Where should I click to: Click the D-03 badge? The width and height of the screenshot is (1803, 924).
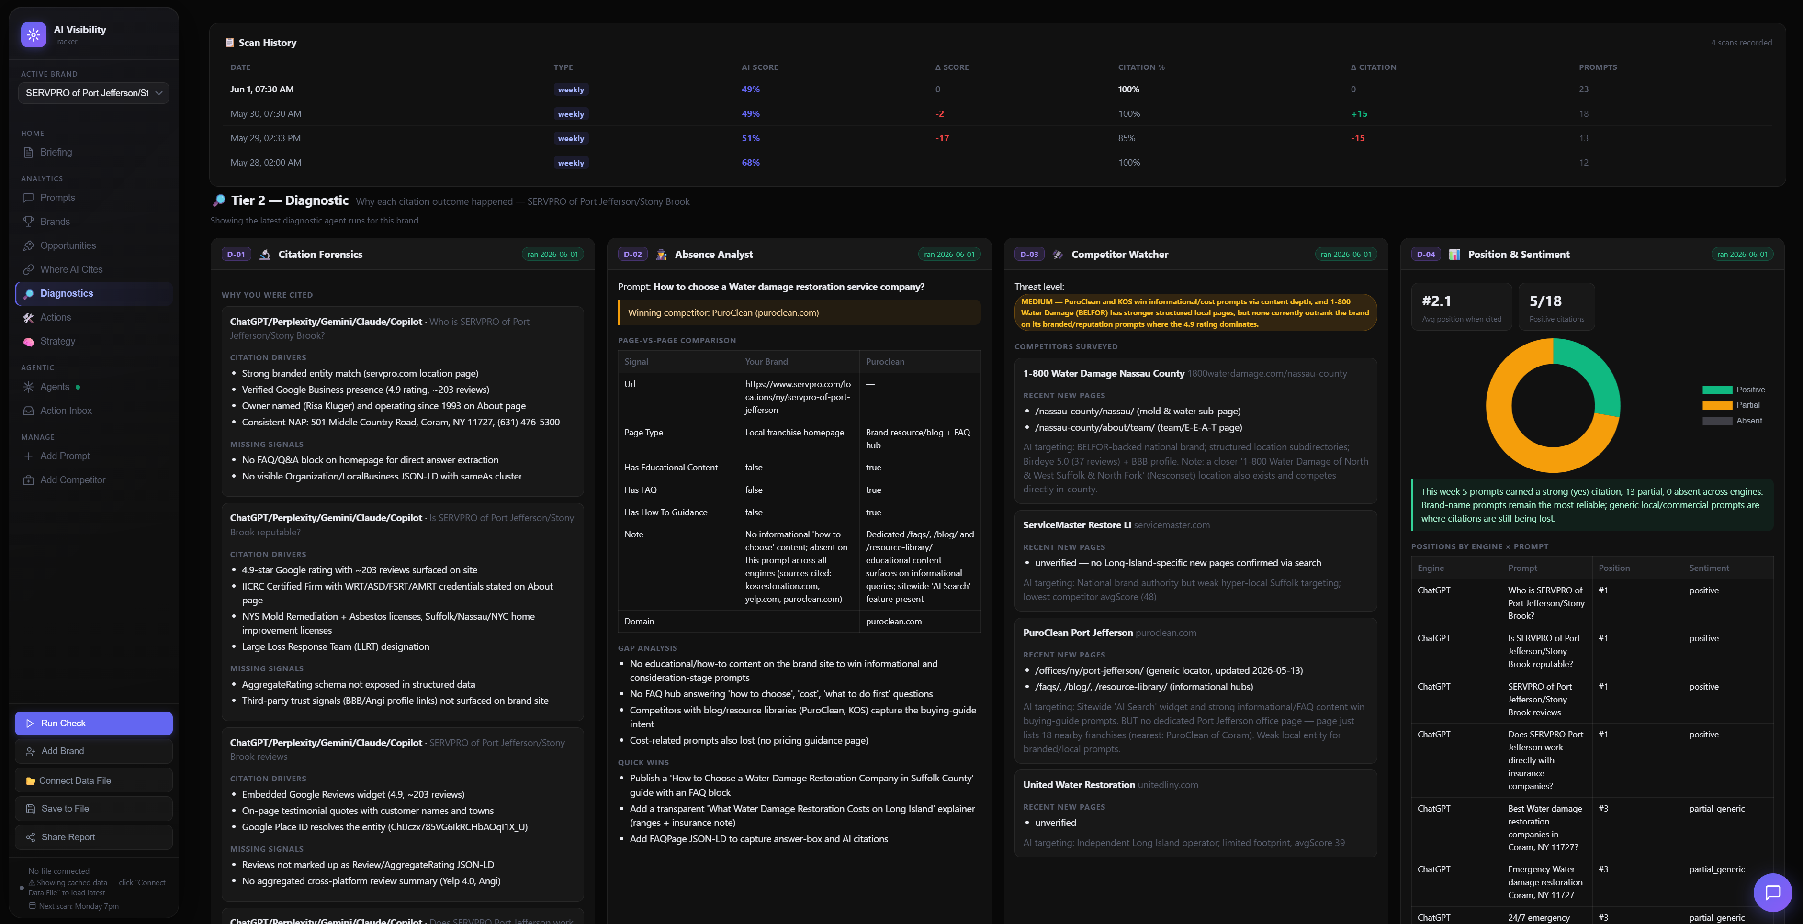pyautogui.click(x=1029, y=255)
